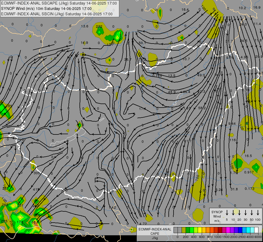Click the 5 m/s wind arrow in legend
Viewport: 263px width, 242px height.
(x=227, y=213)
